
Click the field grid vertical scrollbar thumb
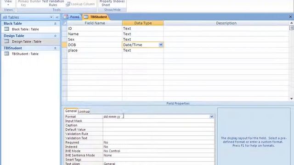click(x=291, y=27)
